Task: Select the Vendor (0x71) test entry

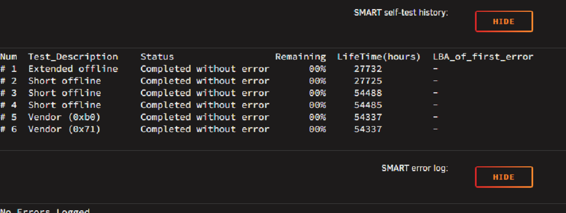Action: pos(65,129)
